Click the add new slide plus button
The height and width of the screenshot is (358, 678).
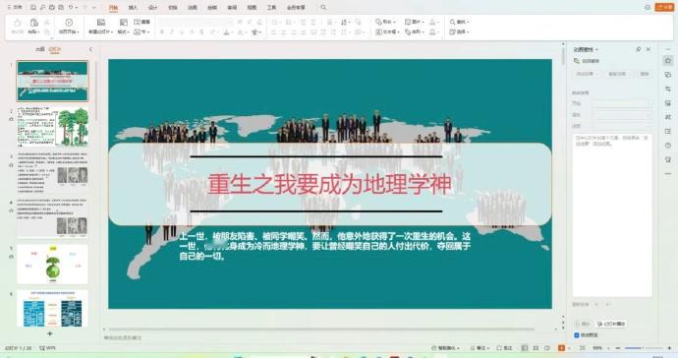coord(50,333)
